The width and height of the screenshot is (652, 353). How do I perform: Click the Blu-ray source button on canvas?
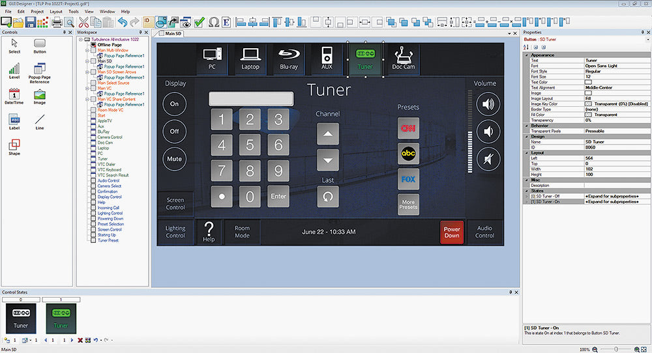[289, 59]
